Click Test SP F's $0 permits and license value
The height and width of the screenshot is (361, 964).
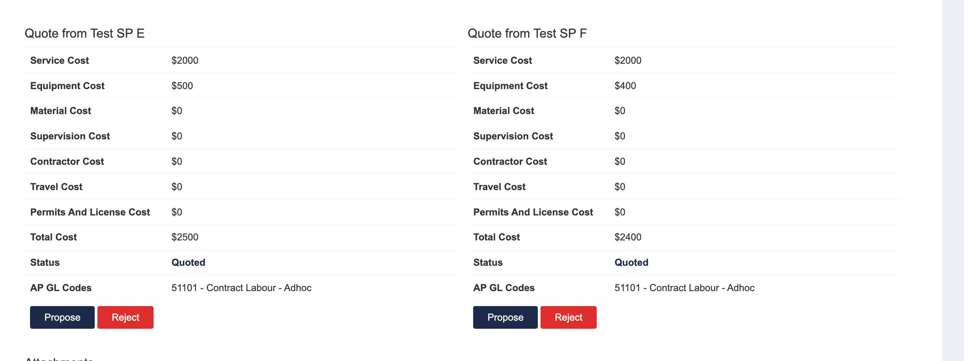click(x=620, y=212)
